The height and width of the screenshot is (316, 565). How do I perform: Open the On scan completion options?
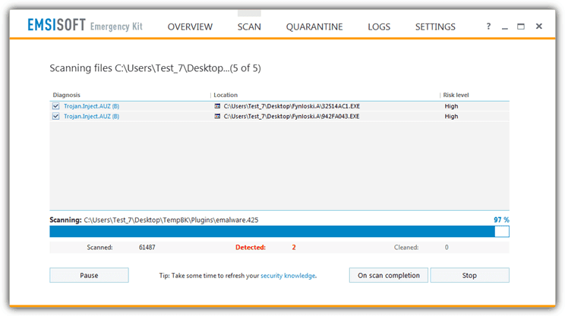(389, 275)
